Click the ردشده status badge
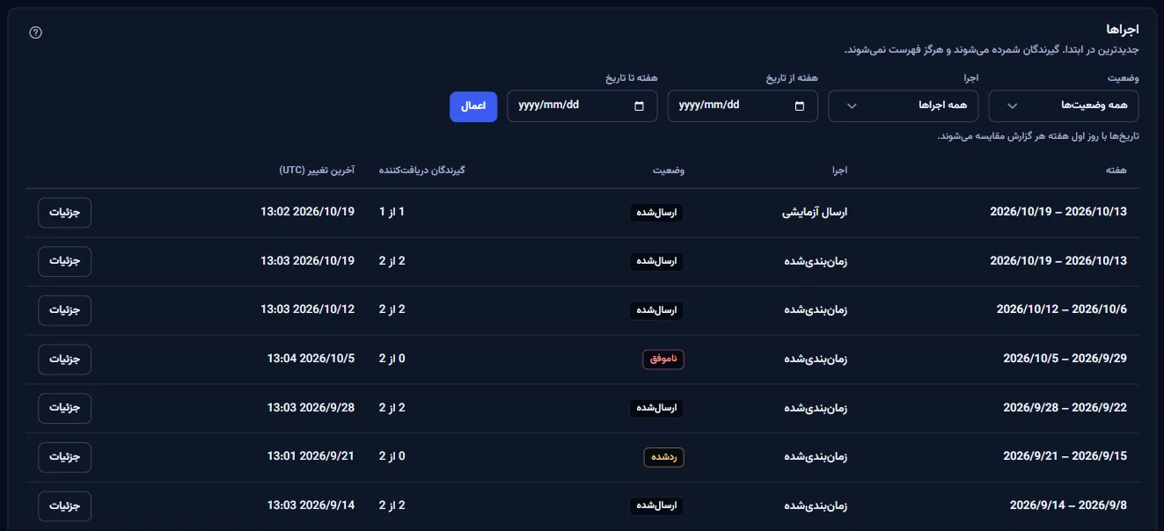The image size is (1164, 531). click(663, 457)
